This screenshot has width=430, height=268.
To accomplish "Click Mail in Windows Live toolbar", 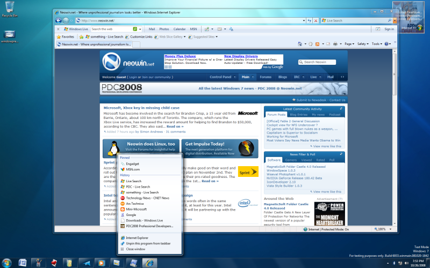I will (x=152, y=29).
